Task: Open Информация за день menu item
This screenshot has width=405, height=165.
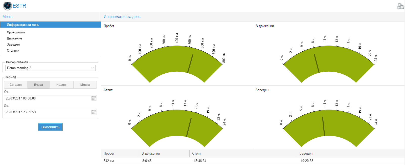Action: point(23,25)
